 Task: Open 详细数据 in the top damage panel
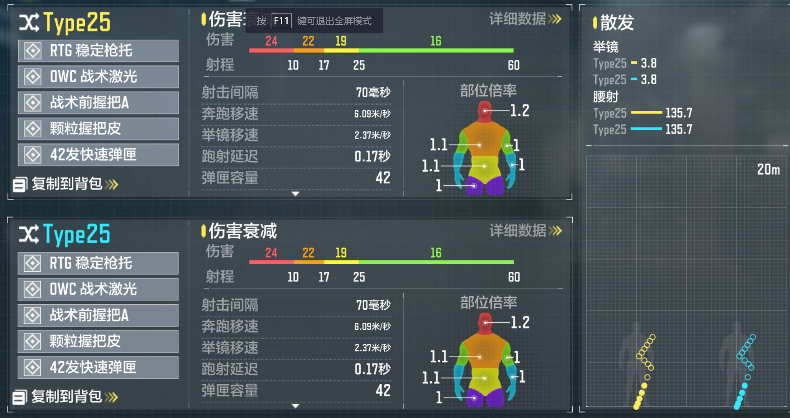click(x=526, y=19)
